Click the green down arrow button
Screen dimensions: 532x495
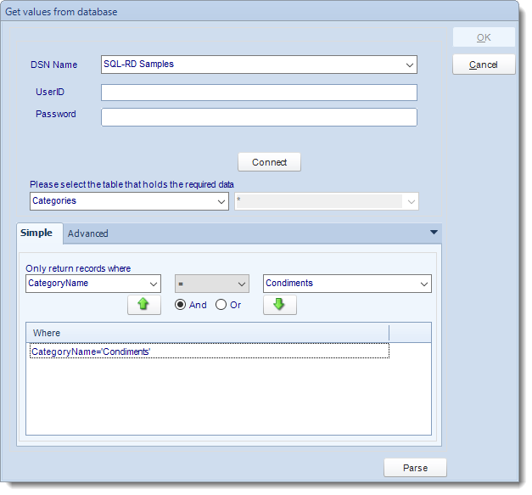click(x=279, y=305)
